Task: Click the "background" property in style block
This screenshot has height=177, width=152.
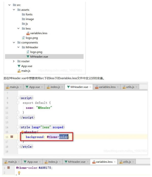Action: click(35, 137)
